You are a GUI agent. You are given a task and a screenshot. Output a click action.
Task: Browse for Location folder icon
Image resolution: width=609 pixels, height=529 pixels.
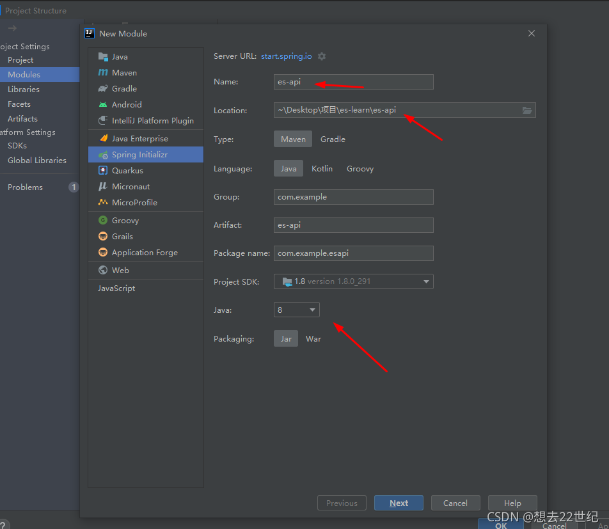coord(527,110)
